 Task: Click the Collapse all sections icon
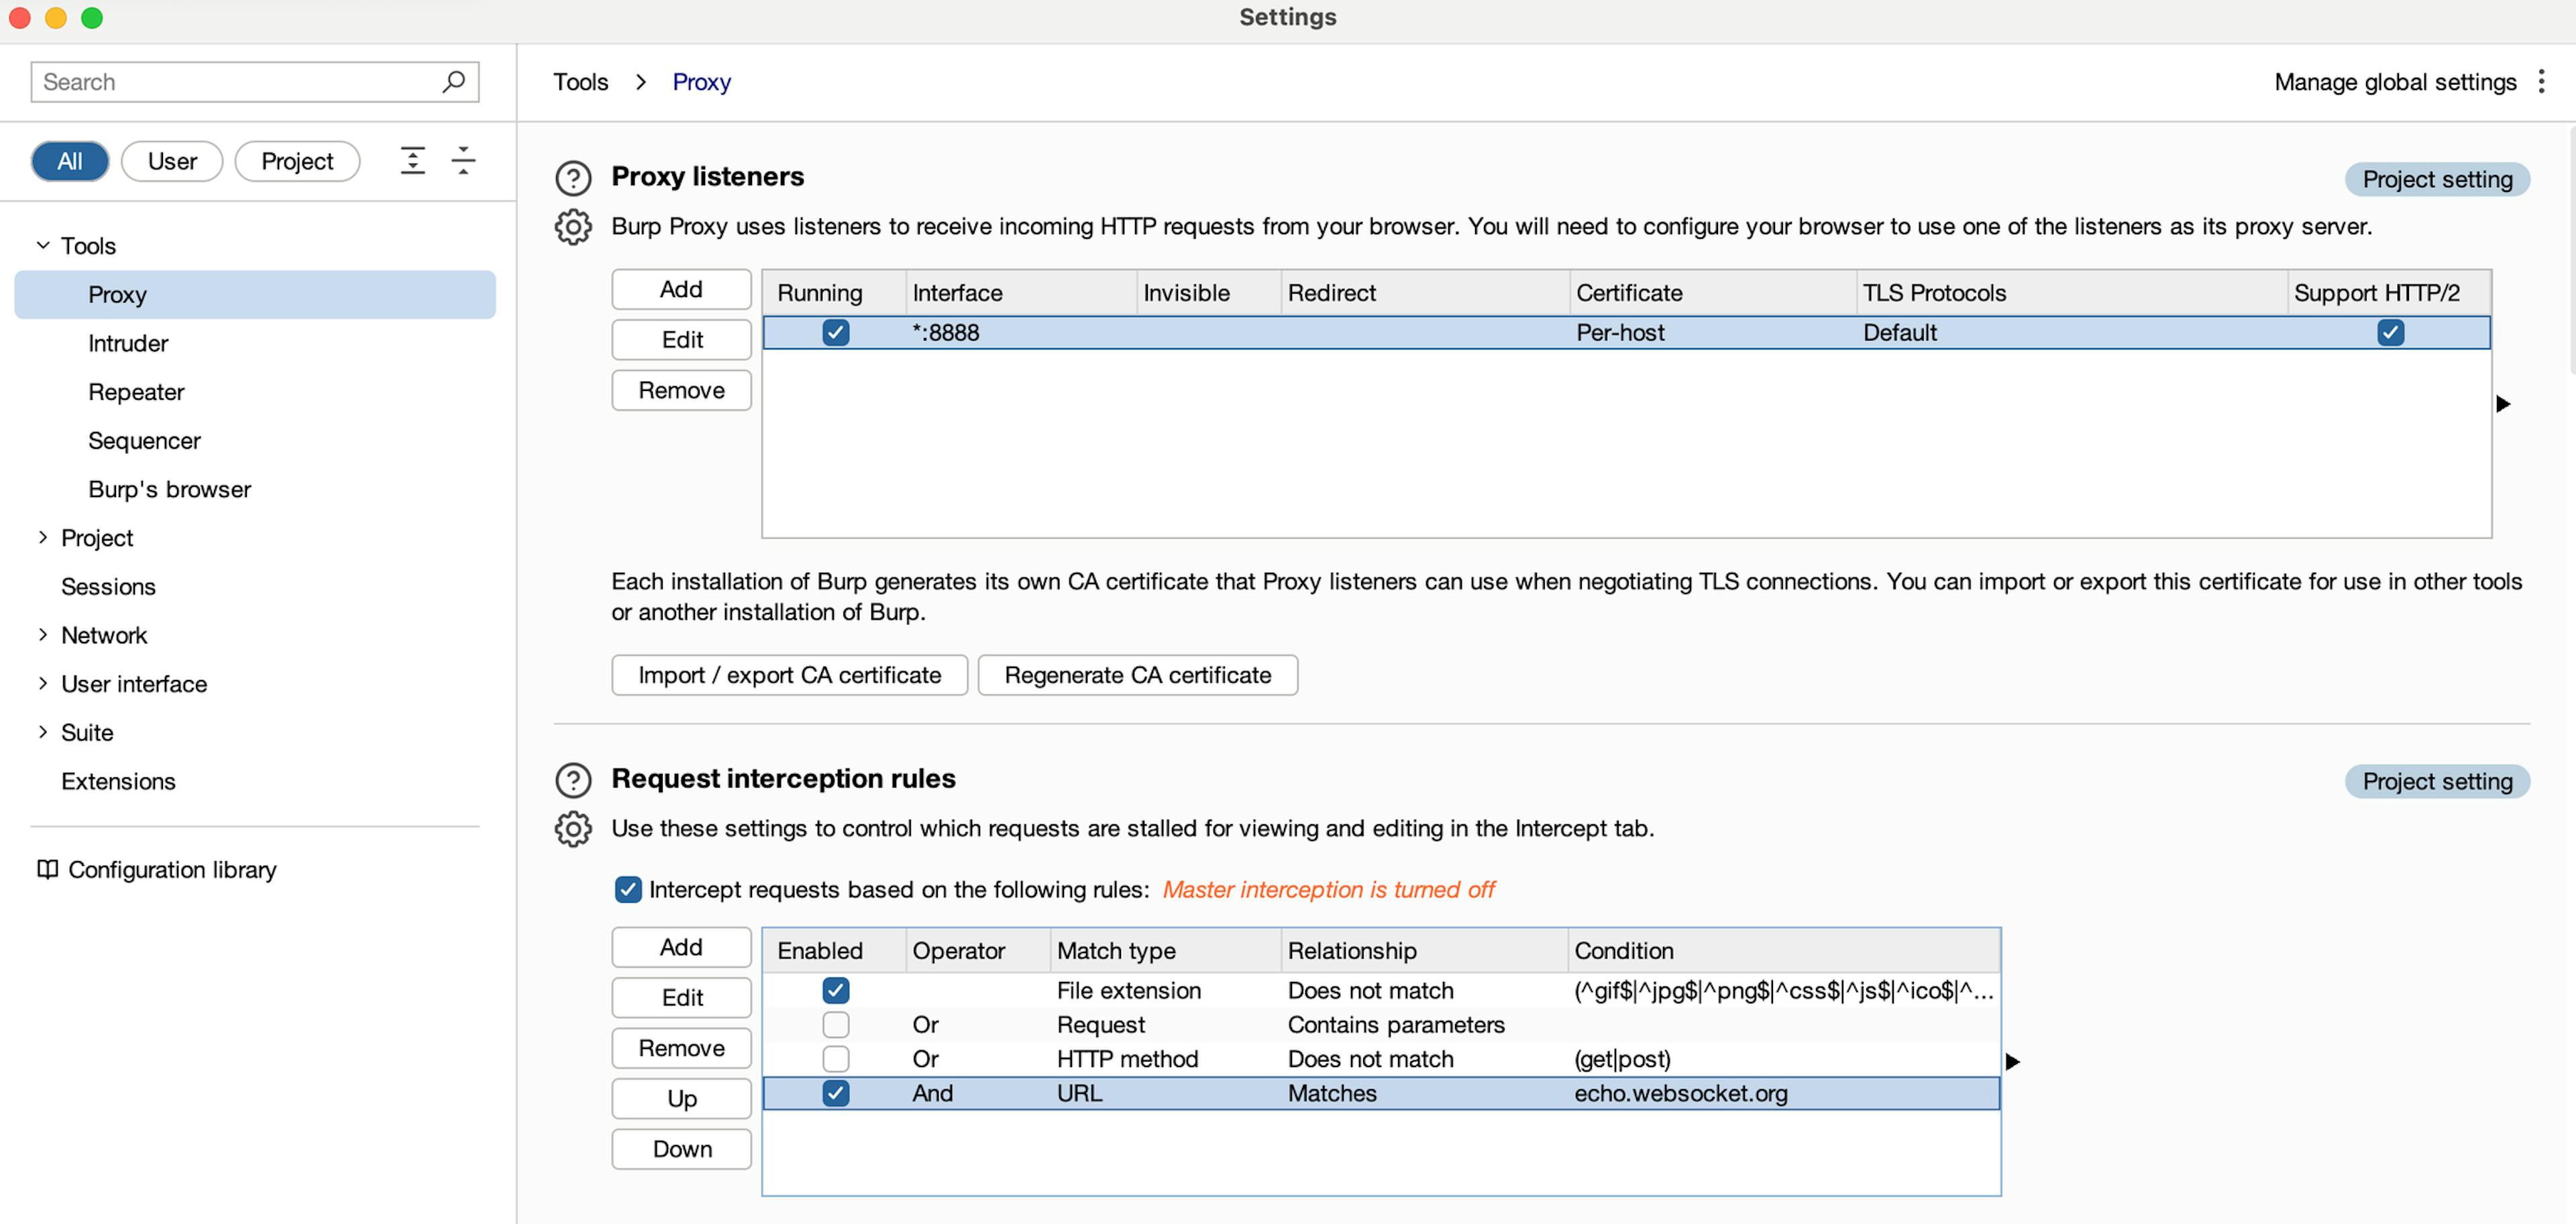(x=463, y=161)
